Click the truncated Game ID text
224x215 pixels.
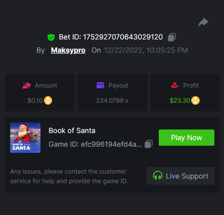(95, 144)
